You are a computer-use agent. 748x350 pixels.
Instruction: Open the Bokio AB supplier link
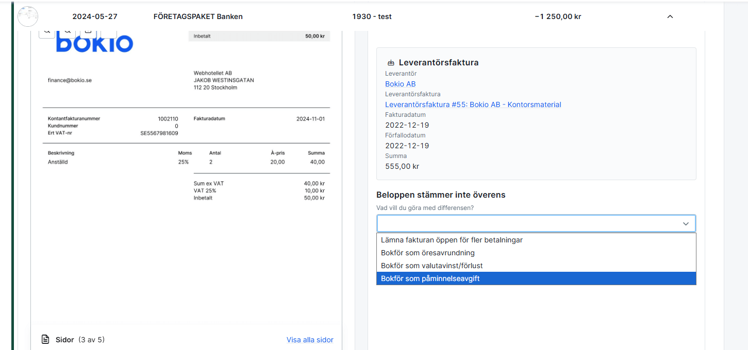(400, 84)
